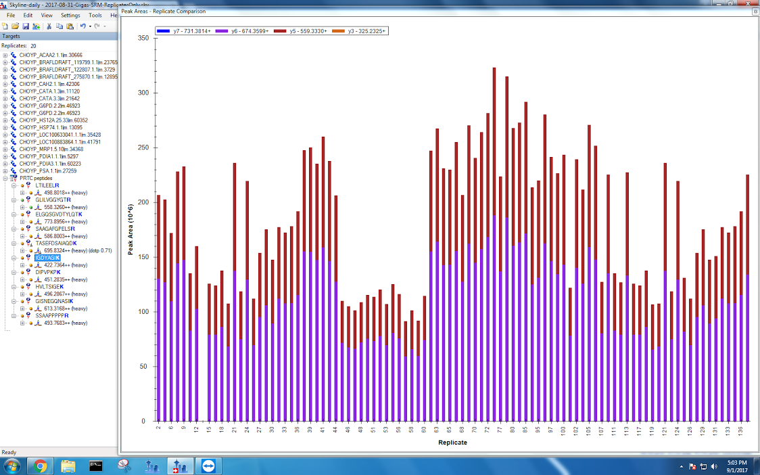The width and height of the screenshot is (760, 475).
Task: Save the document with the floppy disk icon
Action: (25, 26)
